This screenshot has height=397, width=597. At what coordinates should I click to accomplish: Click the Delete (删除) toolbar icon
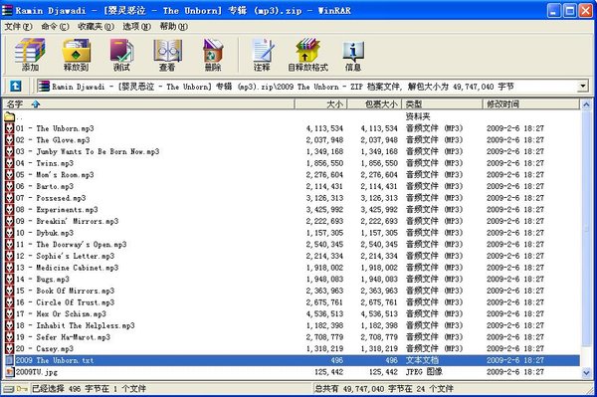pos(213,55)
